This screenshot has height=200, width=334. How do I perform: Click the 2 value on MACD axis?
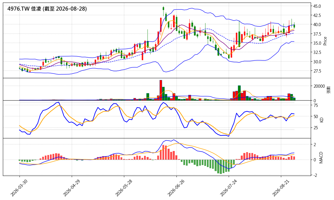coord(314,145)
